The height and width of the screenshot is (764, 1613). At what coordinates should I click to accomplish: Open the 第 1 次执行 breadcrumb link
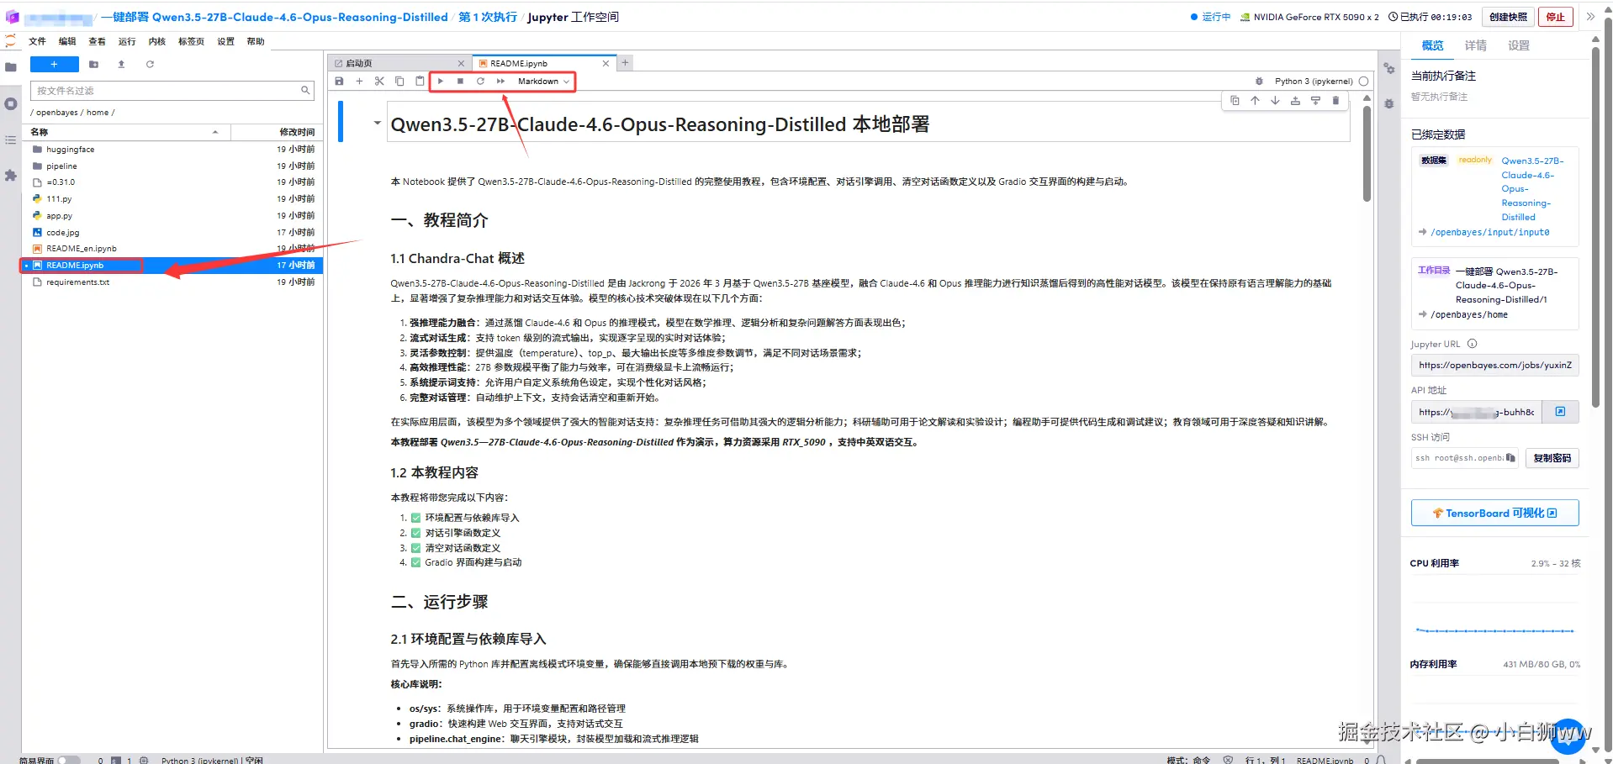pyautogui.click(x=488, y=17)
